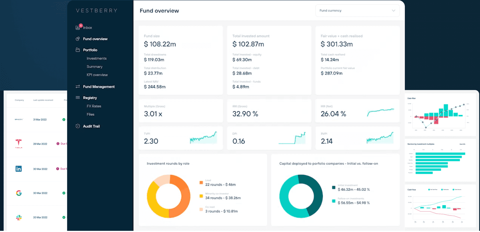
Task: Select the Registry list icon
Action: click(77, 98)
